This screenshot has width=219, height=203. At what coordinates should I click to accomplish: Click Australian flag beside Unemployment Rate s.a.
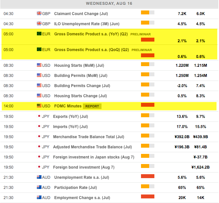pos(39,177)
